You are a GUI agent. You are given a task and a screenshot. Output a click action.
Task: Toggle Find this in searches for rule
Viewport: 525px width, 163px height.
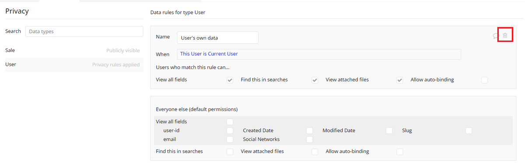pos(315,80)
